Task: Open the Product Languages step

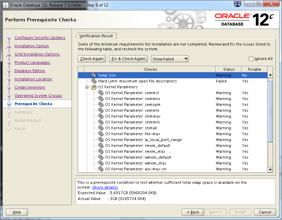Action: [x=32, y=62]
